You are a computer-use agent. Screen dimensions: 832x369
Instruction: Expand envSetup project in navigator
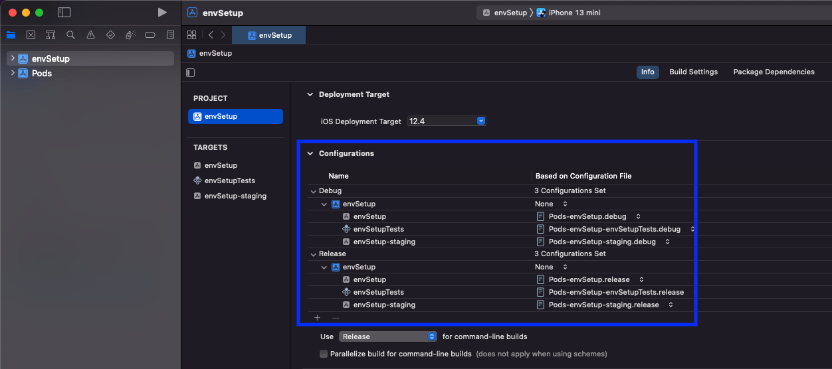[13, 58]
